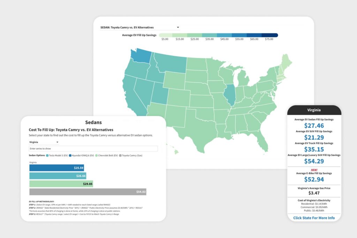
Task: Click the $29.85 Chevrolet Bolt bar
Action: pyautogui.click(x=61, y=184)
